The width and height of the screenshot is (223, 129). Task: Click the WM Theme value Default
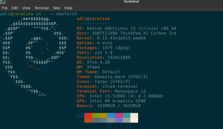(x=111, y=72)
